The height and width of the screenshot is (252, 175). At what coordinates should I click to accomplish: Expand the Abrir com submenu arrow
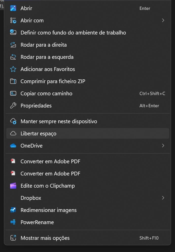click(163, 21)
